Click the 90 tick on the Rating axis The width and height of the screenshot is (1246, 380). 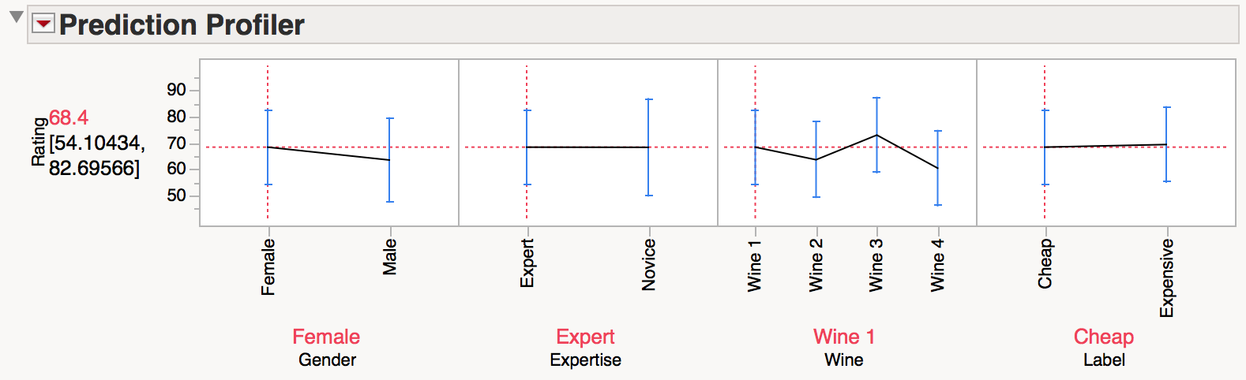point(176,90)
